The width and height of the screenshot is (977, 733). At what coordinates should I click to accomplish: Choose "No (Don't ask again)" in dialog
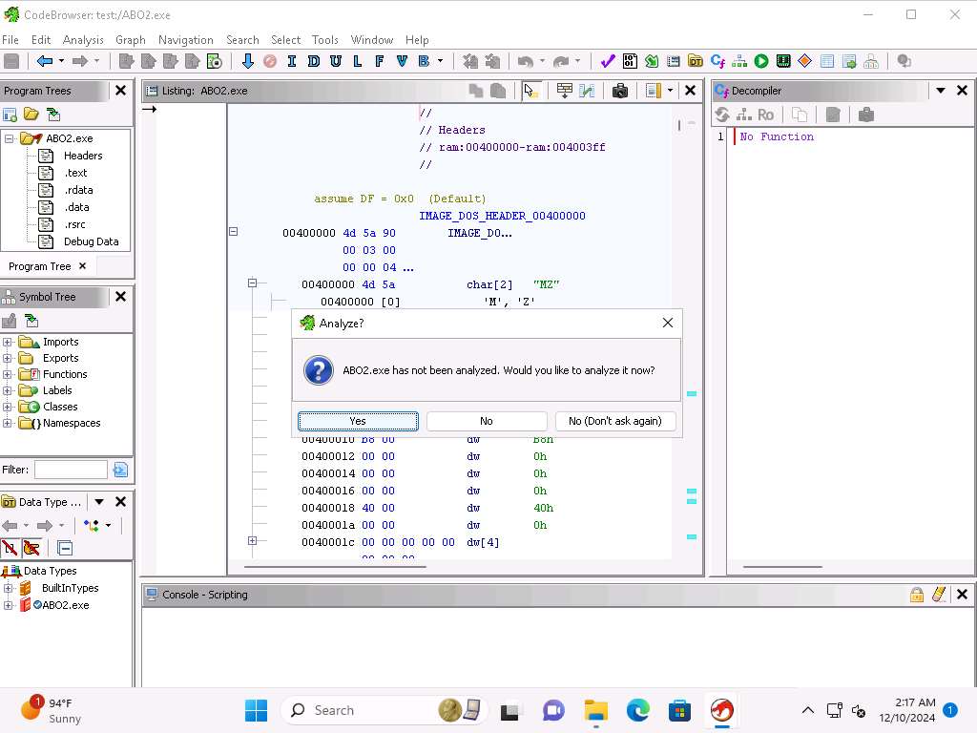(614, 421)
